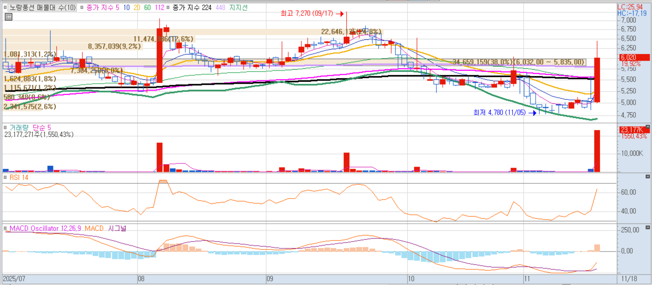Click the 40.00 RSI axis label
The width and height of the screenshot is (652, 285).
point(629,211)
